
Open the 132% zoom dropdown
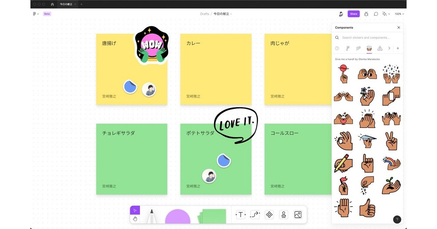(x=399, y=14)
